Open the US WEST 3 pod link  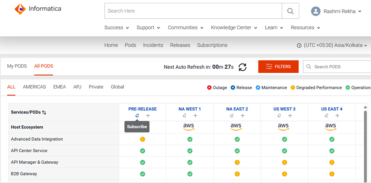(x=285, y=109)
